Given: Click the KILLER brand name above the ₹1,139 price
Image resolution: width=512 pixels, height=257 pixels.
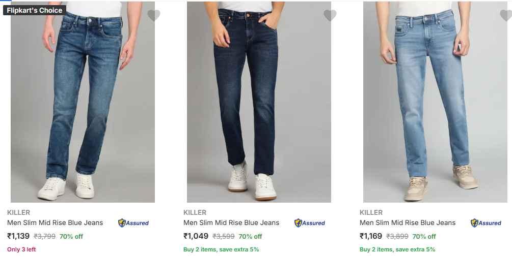Looking at the screenshot, I should coord(19,212).
